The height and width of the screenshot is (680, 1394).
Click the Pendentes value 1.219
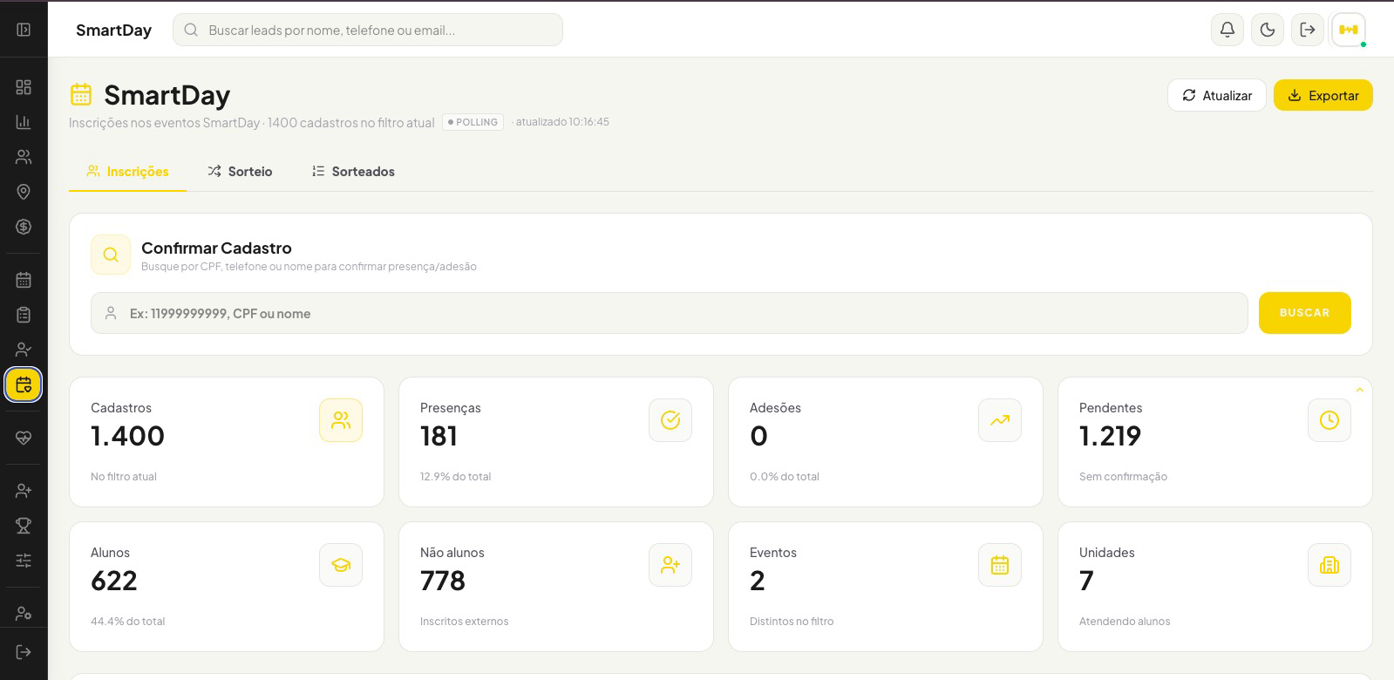pyautogui.click(x=1110, y=436)
